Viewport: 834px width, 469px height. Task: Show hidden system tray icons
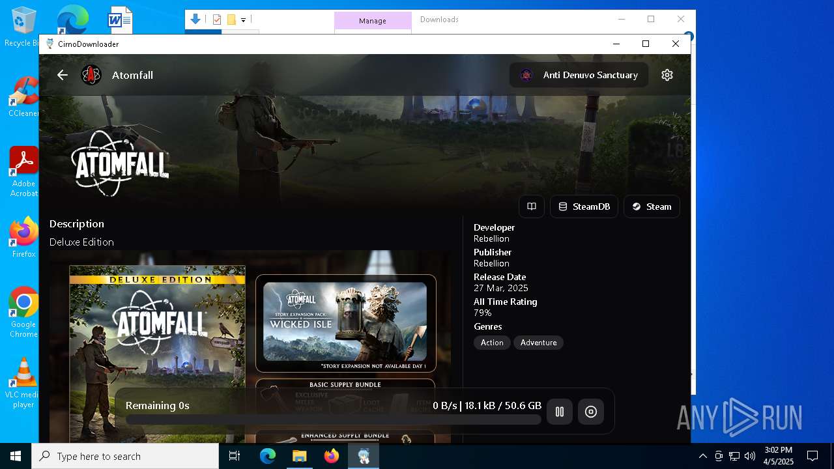pos(702,456)
